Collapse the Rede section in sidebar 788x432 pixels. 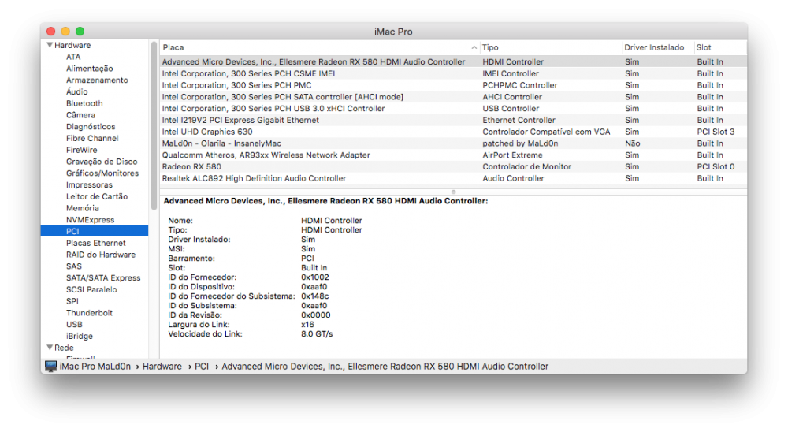pyautogui.click(x=50, y=348)
